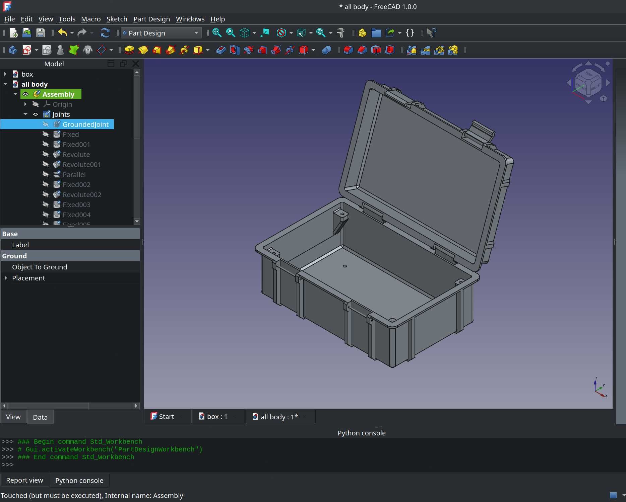Click the New document icon
626x502 pixels.
tap(13, 33)
